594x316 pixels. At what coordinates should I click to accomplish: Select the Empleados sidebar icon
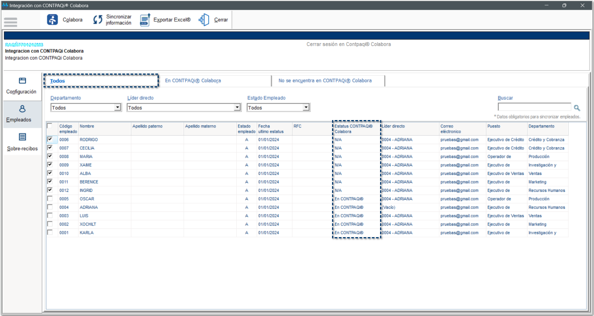(22, 109)
